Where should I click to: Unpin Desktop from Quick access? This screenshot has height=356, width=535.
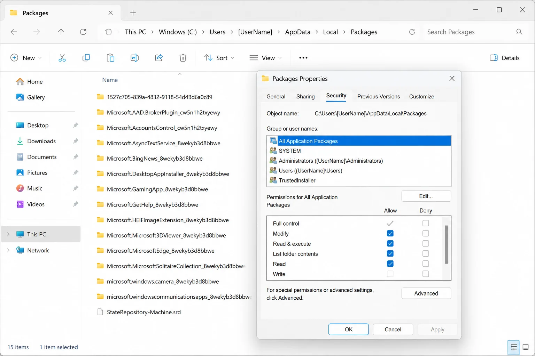click(76, 126)
